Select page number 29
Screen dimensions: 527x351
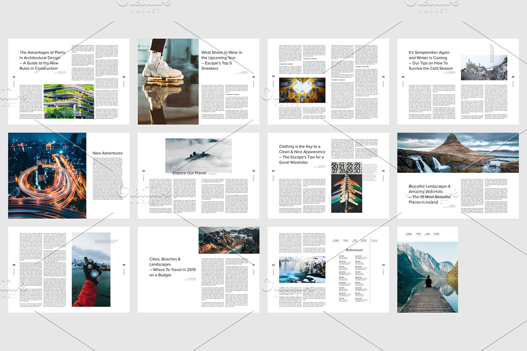tap(513, 77)
